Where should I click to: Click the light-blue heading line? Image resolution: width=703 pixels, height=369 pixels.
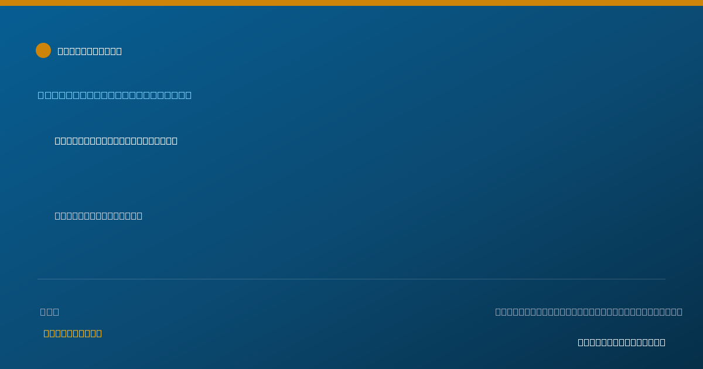pos(115,95)
